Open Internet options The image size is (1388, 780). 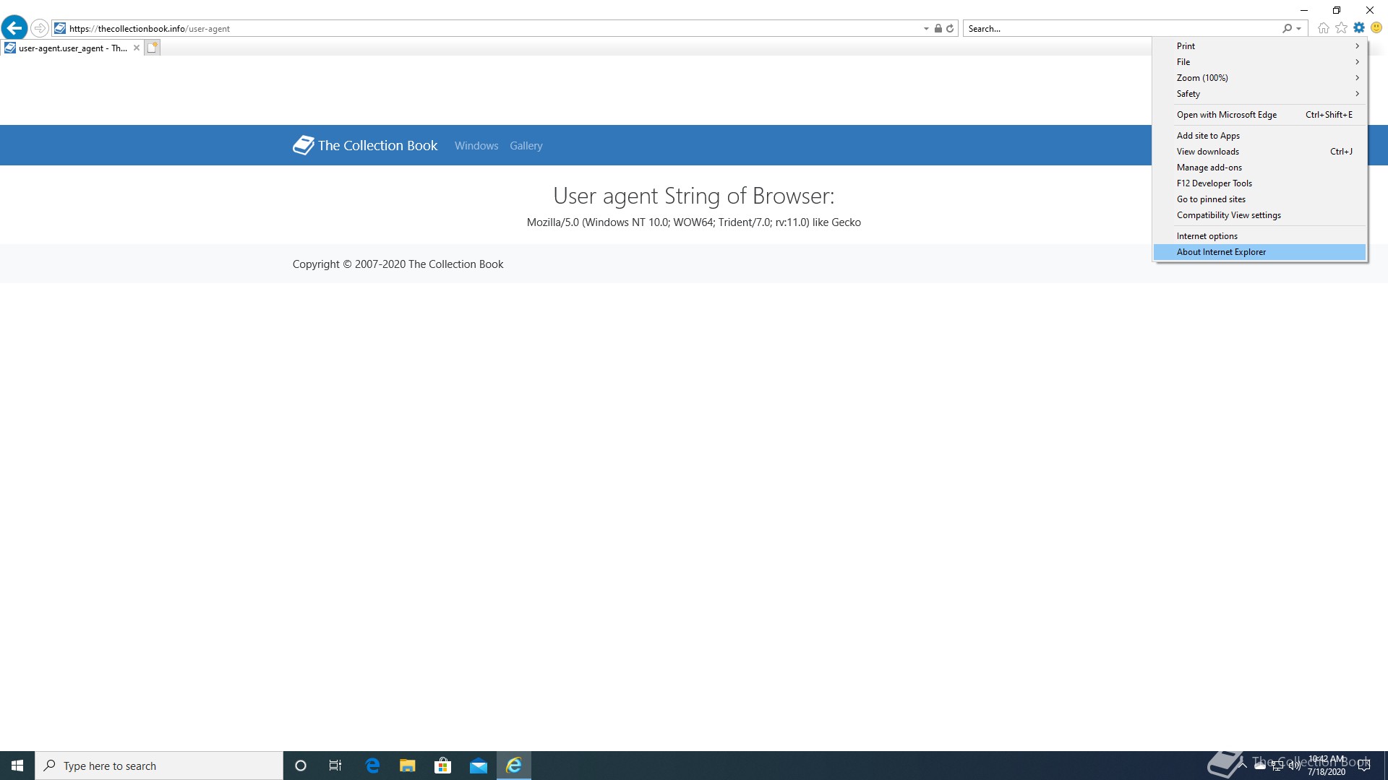1259,235
